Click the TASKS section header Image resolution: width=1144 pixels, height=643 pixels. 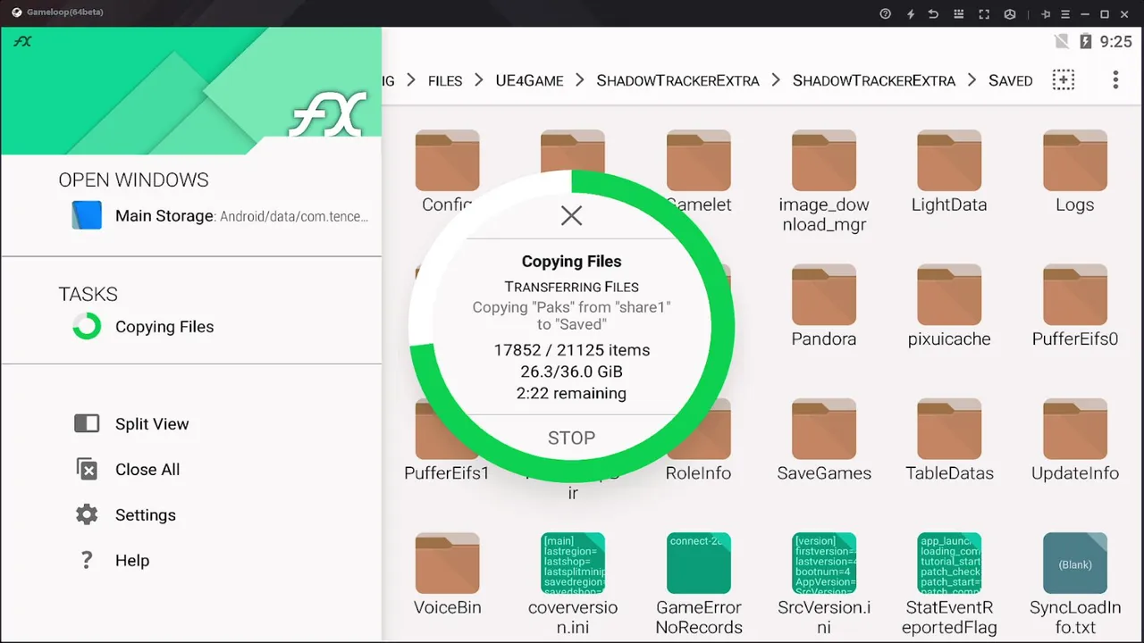[88, 294]
